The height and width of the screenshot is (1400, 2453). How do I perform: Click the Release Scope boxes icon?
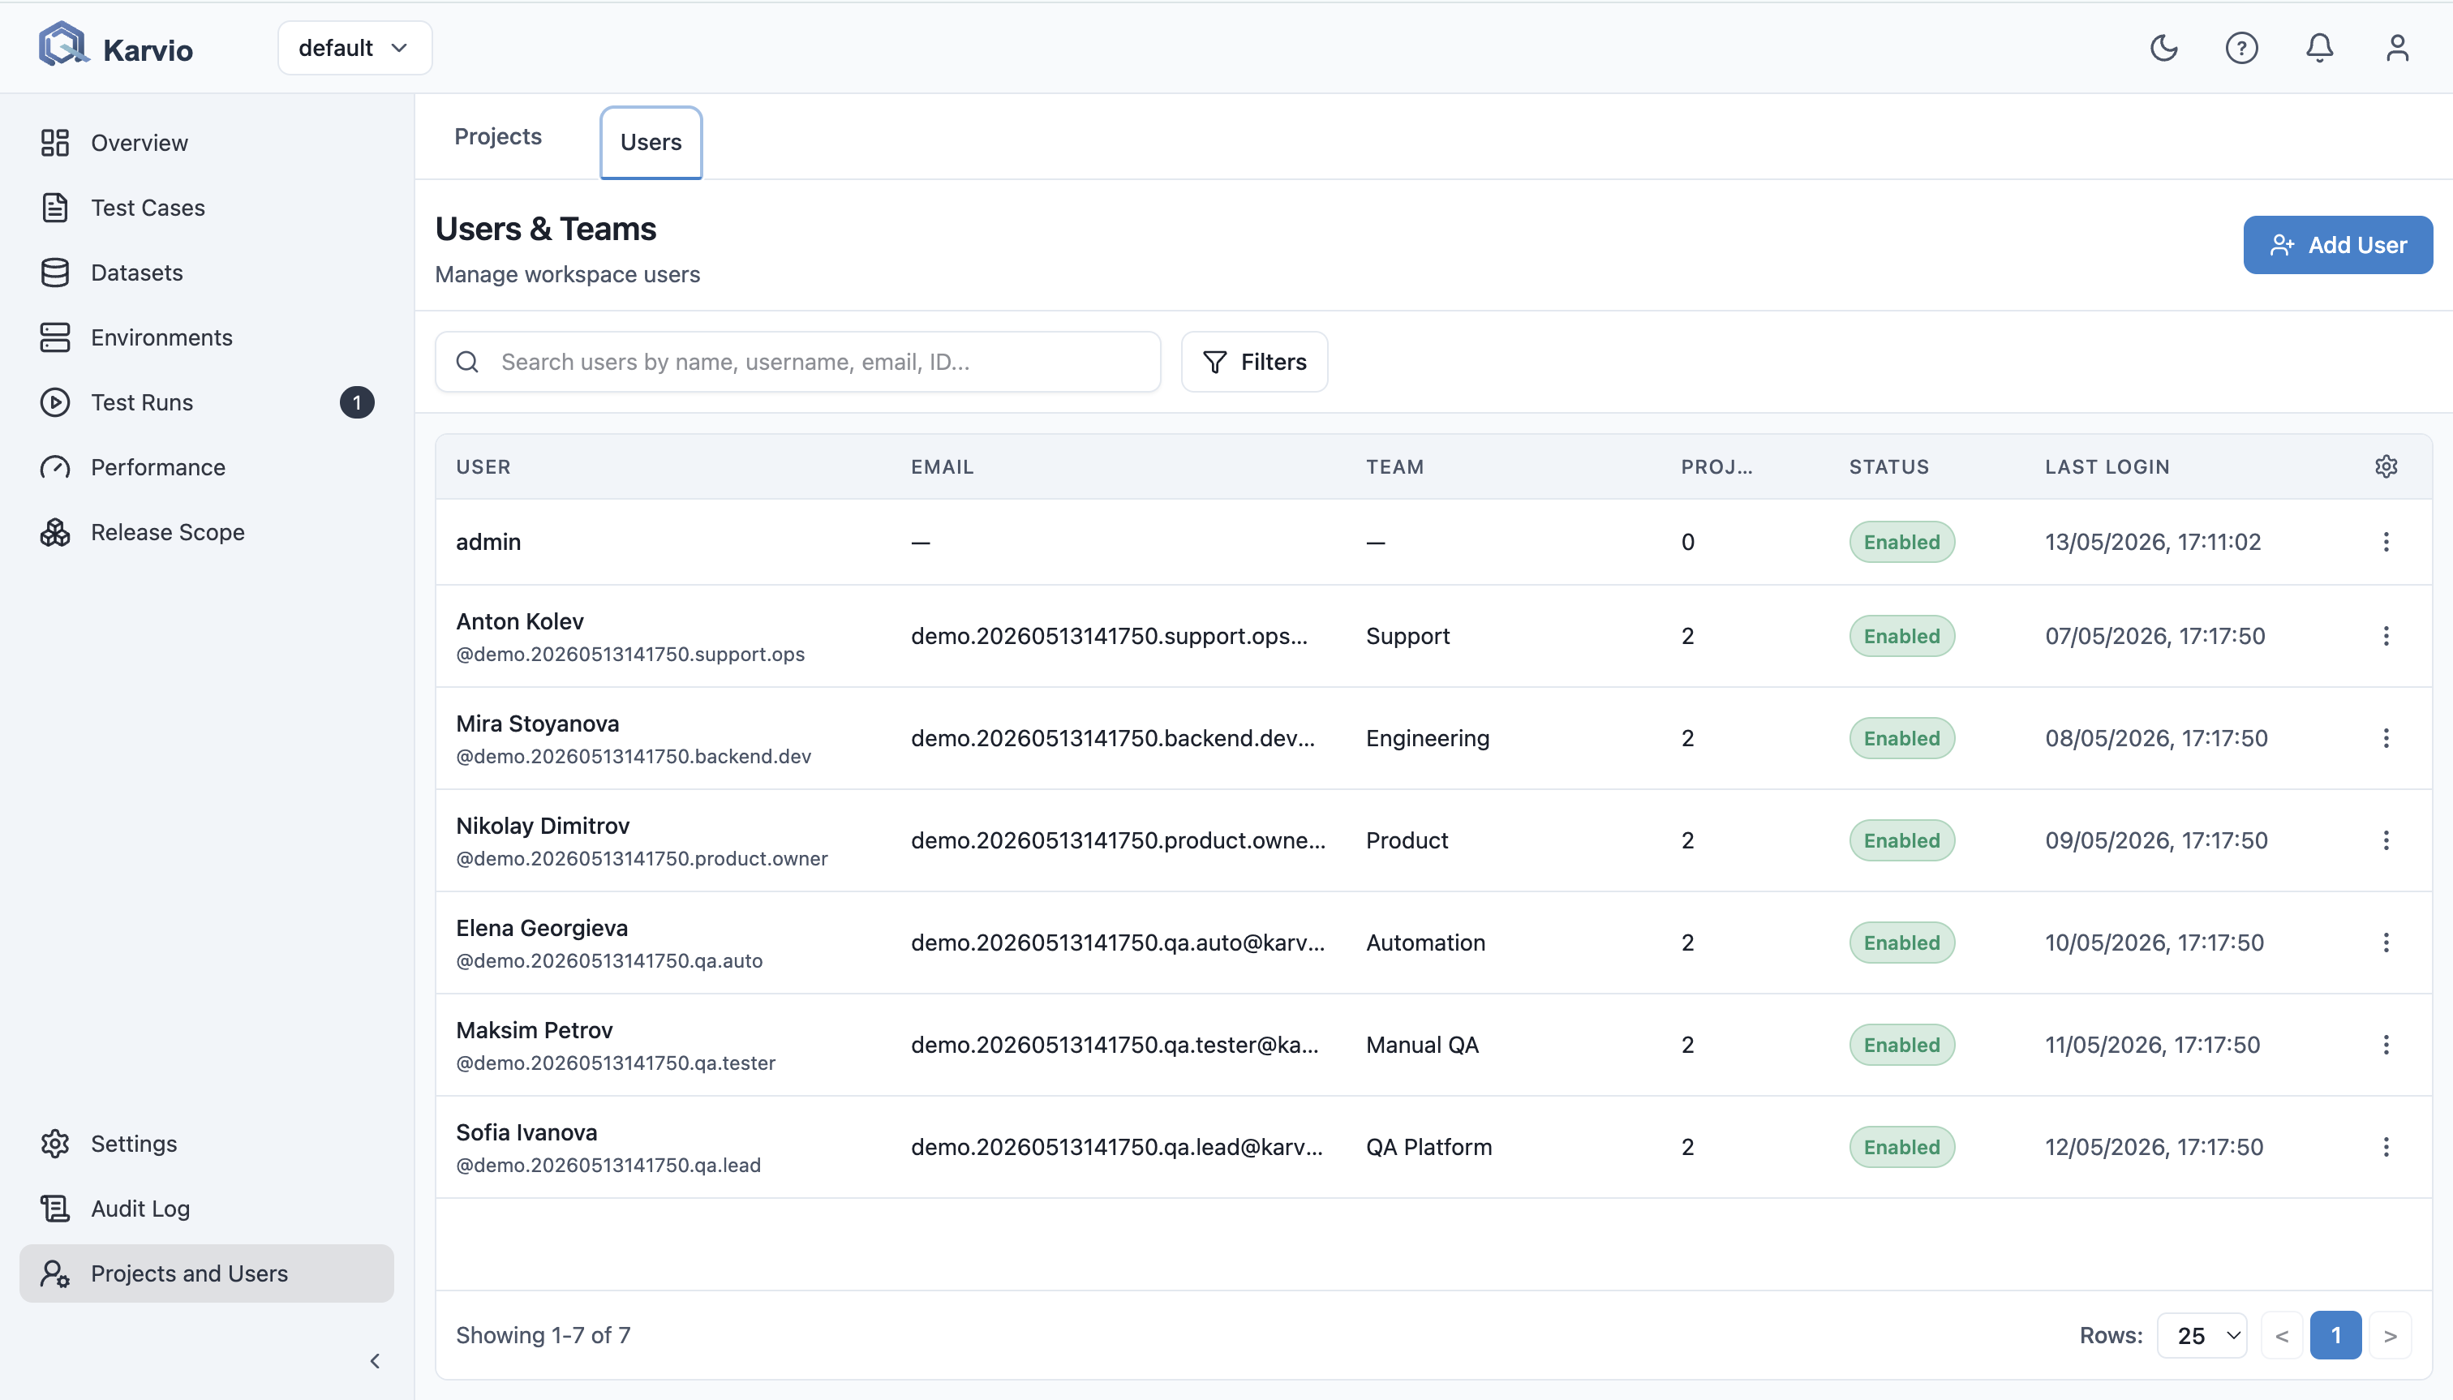(55, 532)
